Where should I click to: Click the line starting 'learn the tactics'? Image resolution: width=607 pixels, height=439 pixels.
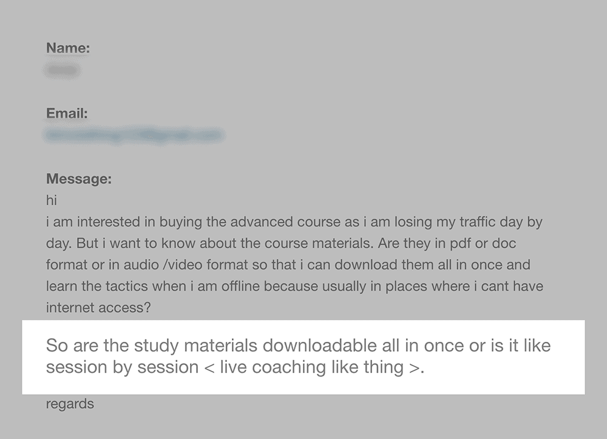[x=294, y=286]
